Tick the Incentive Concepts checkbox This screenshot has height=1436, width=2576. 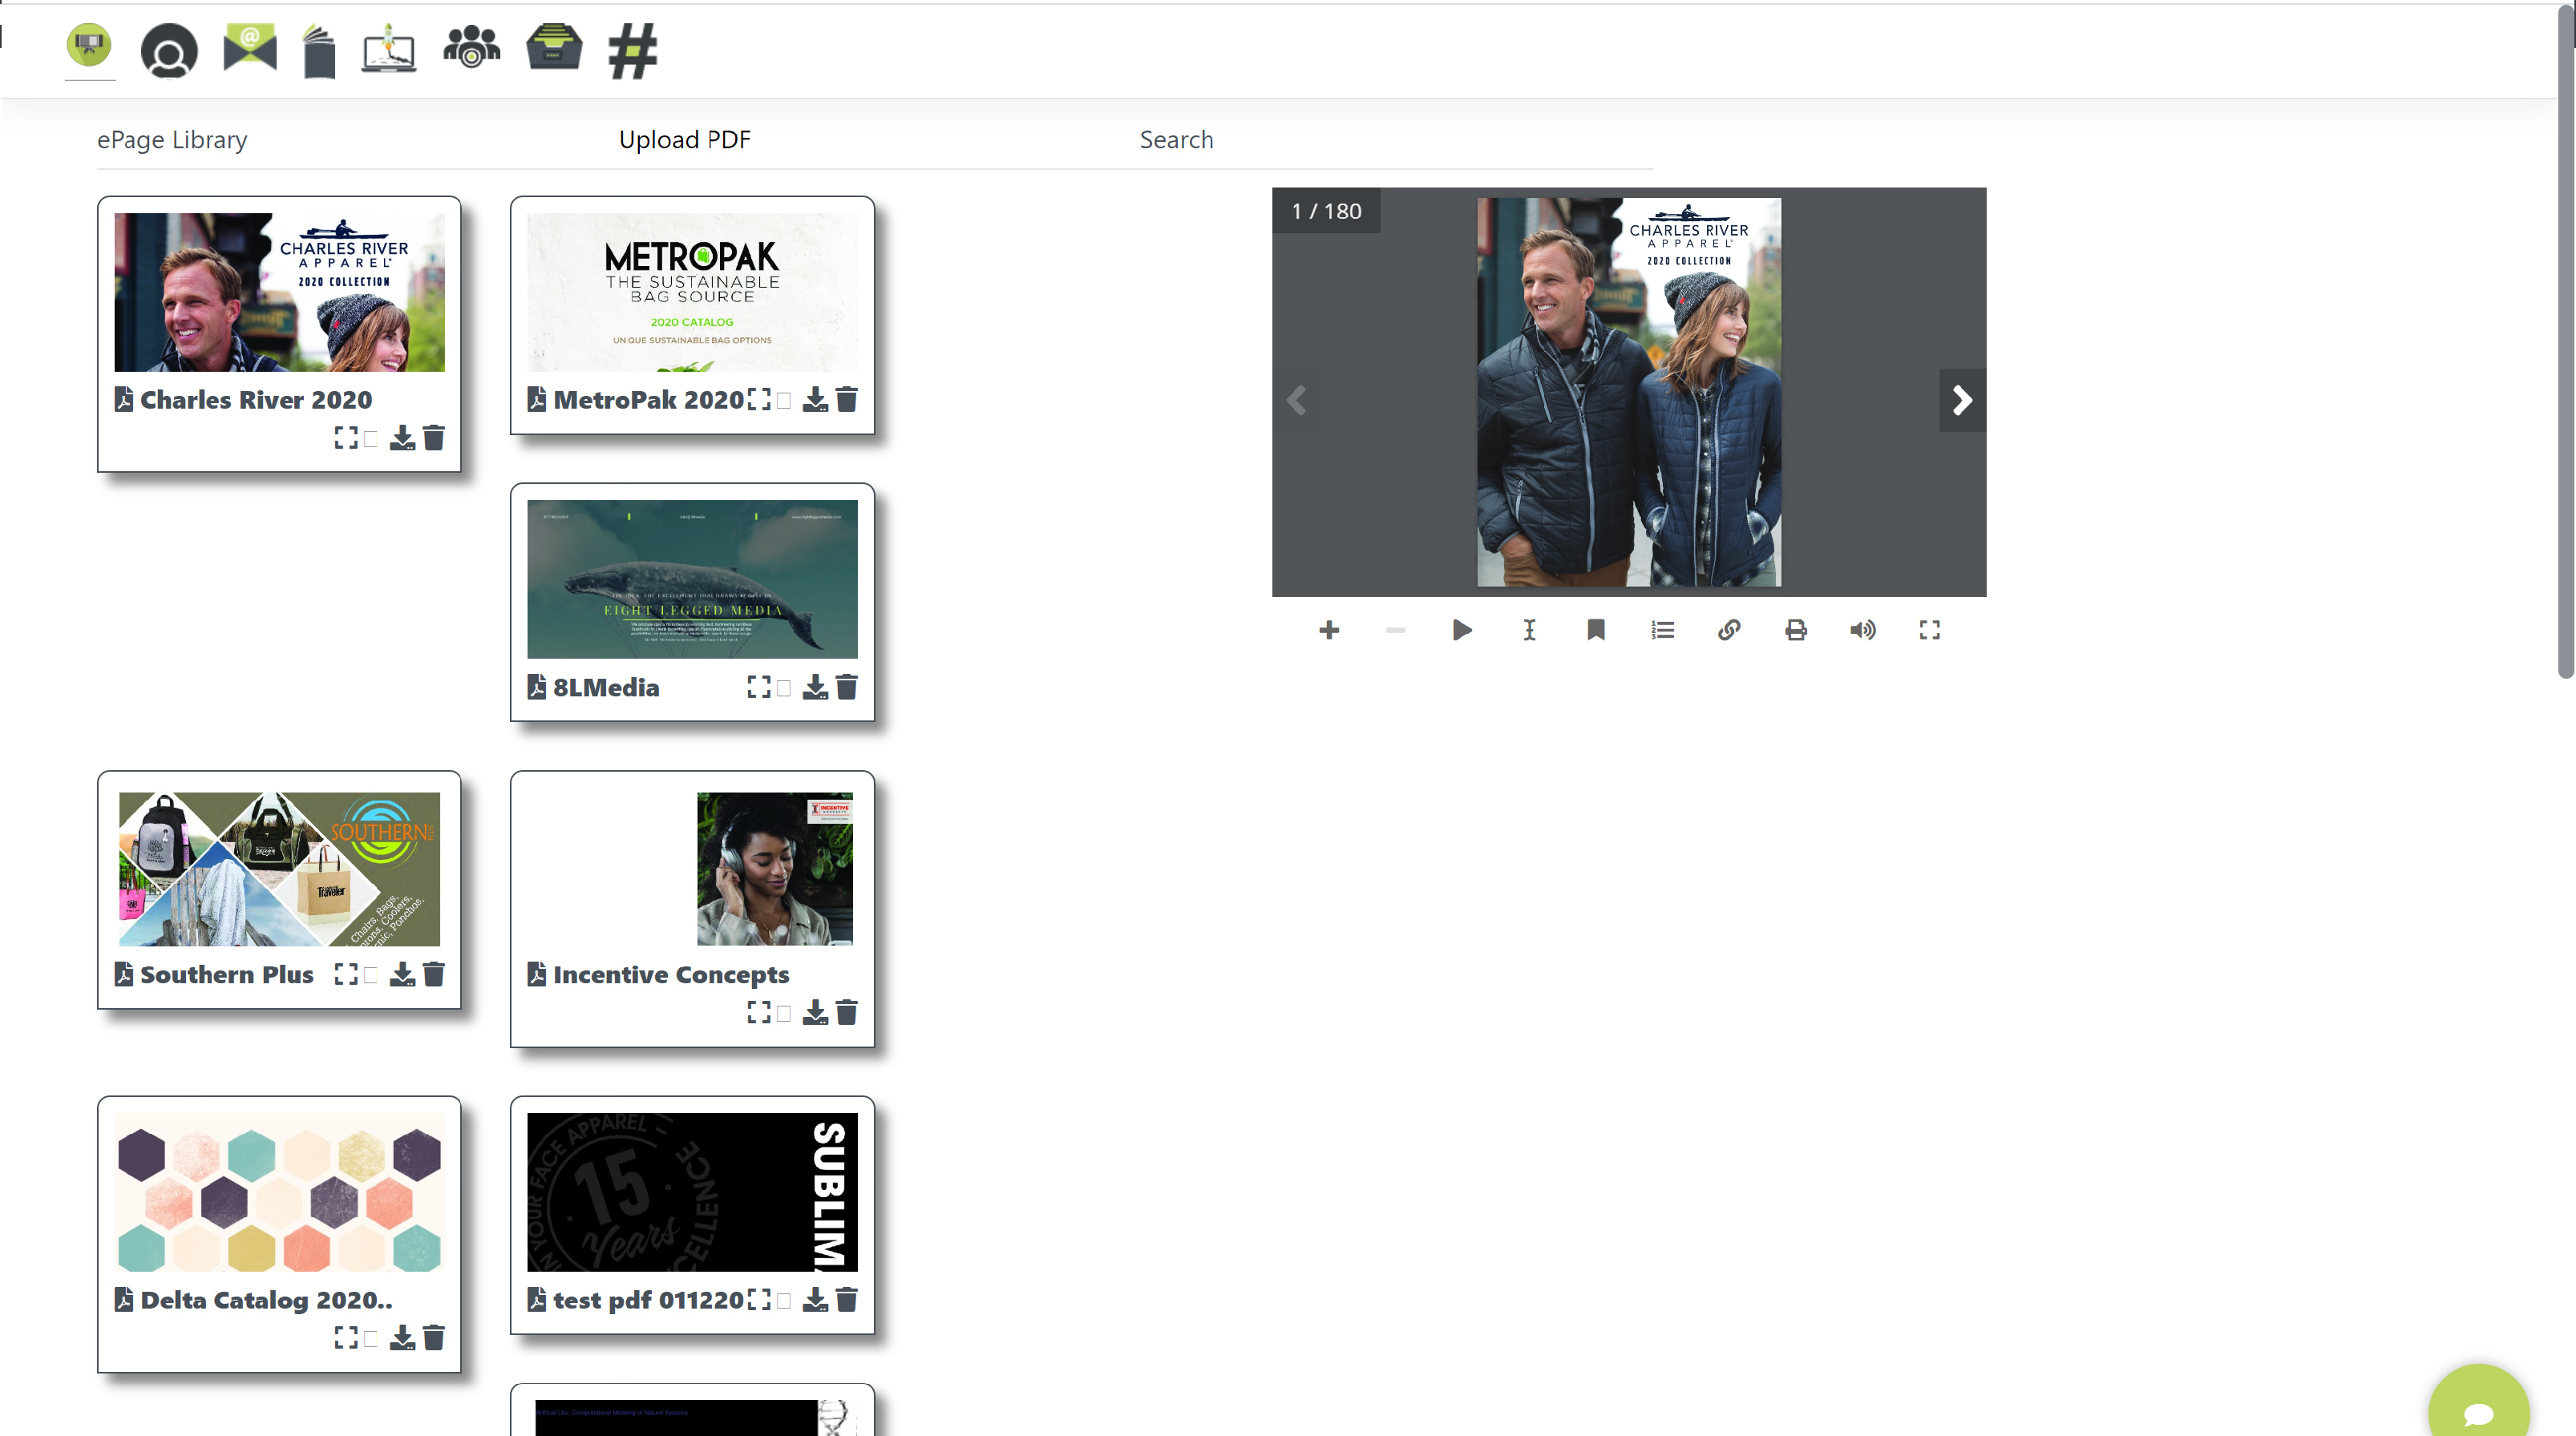[x=784, y=1014]
